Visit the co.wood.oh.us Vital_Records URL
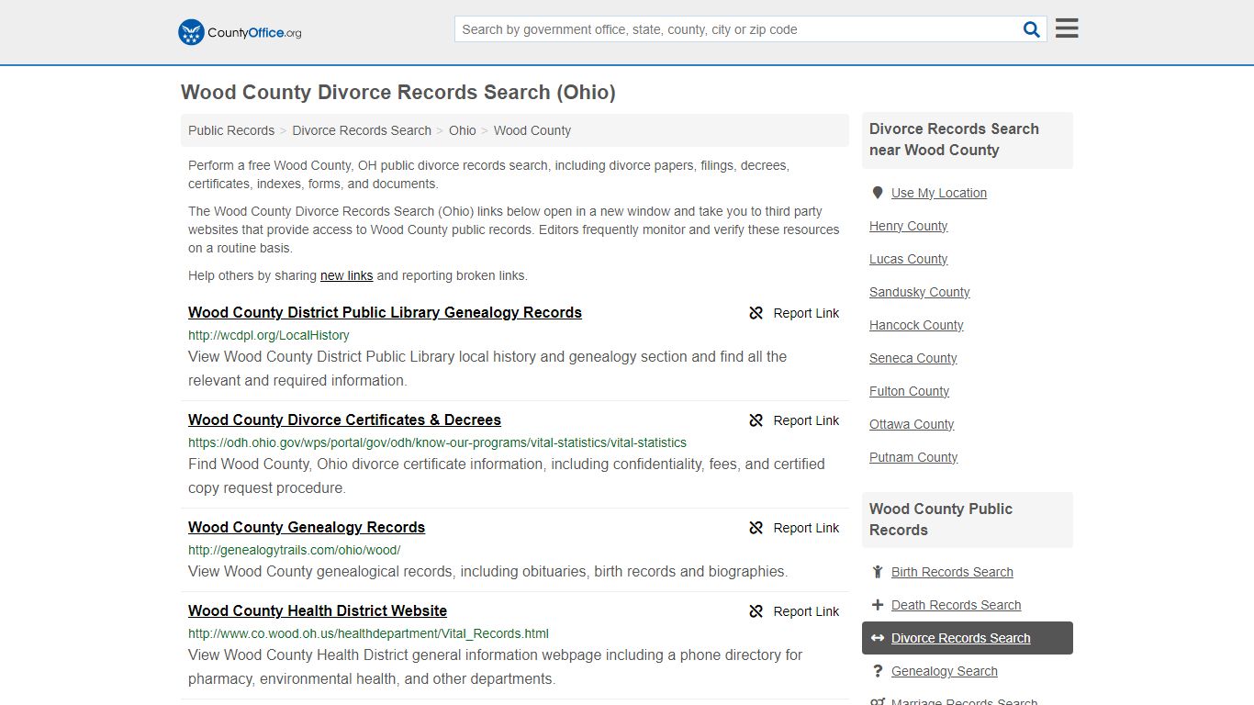This screenshot has height=705, width=1254. click(368, 633)
